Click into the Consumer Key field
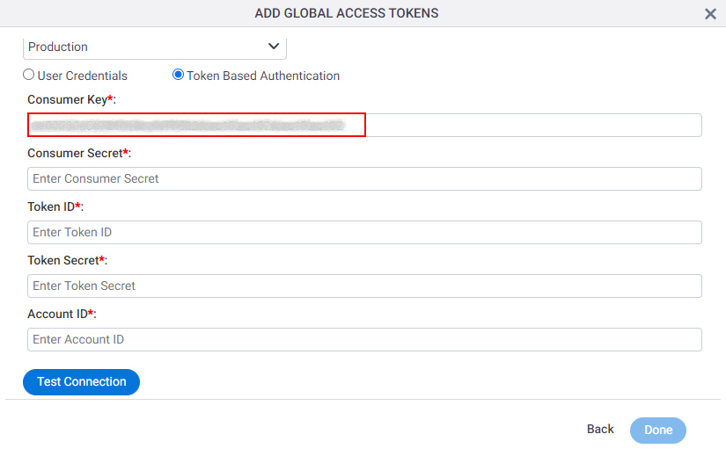The height and width of the screenshot is (456, 726). click(x=364, y=125)
